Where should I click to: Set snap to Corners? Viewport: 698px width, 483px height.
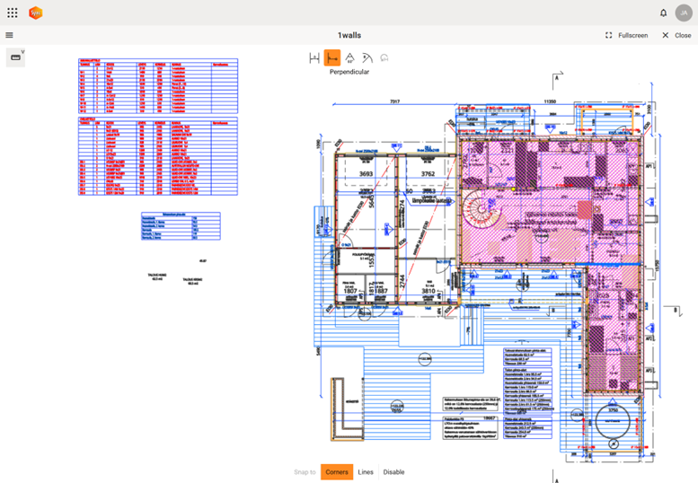337,471
